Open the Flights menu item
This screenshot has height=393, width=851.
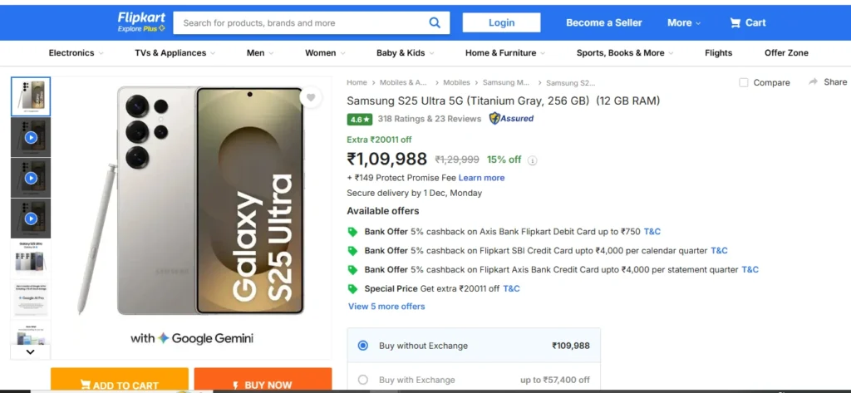[718, 53]
